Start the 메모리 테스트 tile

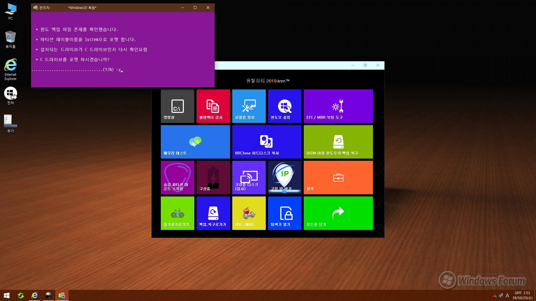(195, 142)
